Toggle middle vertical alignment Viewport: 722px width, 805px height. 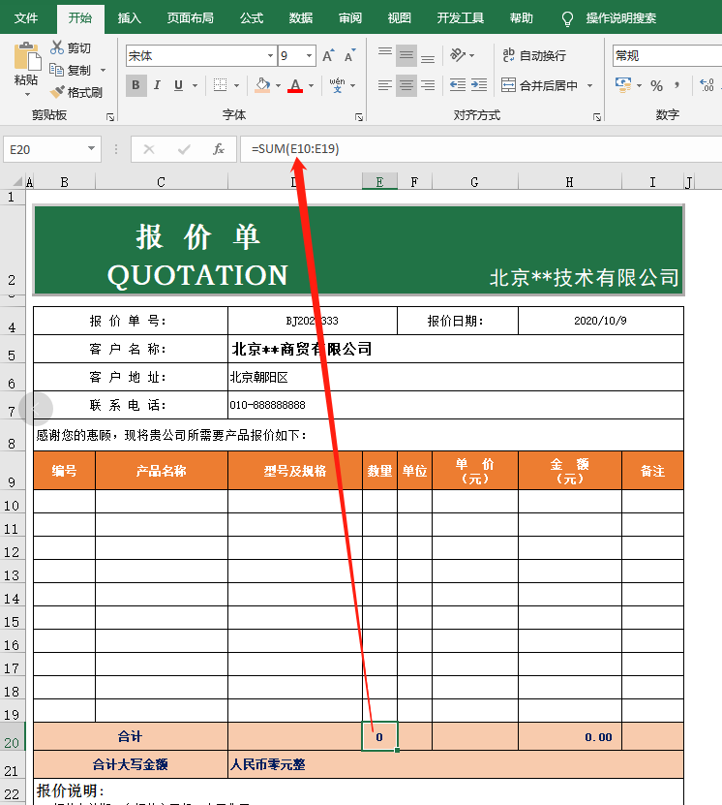[406, 55]
